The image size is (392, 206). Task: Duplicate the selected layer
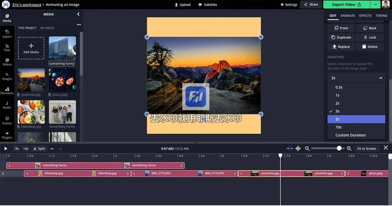341,37
